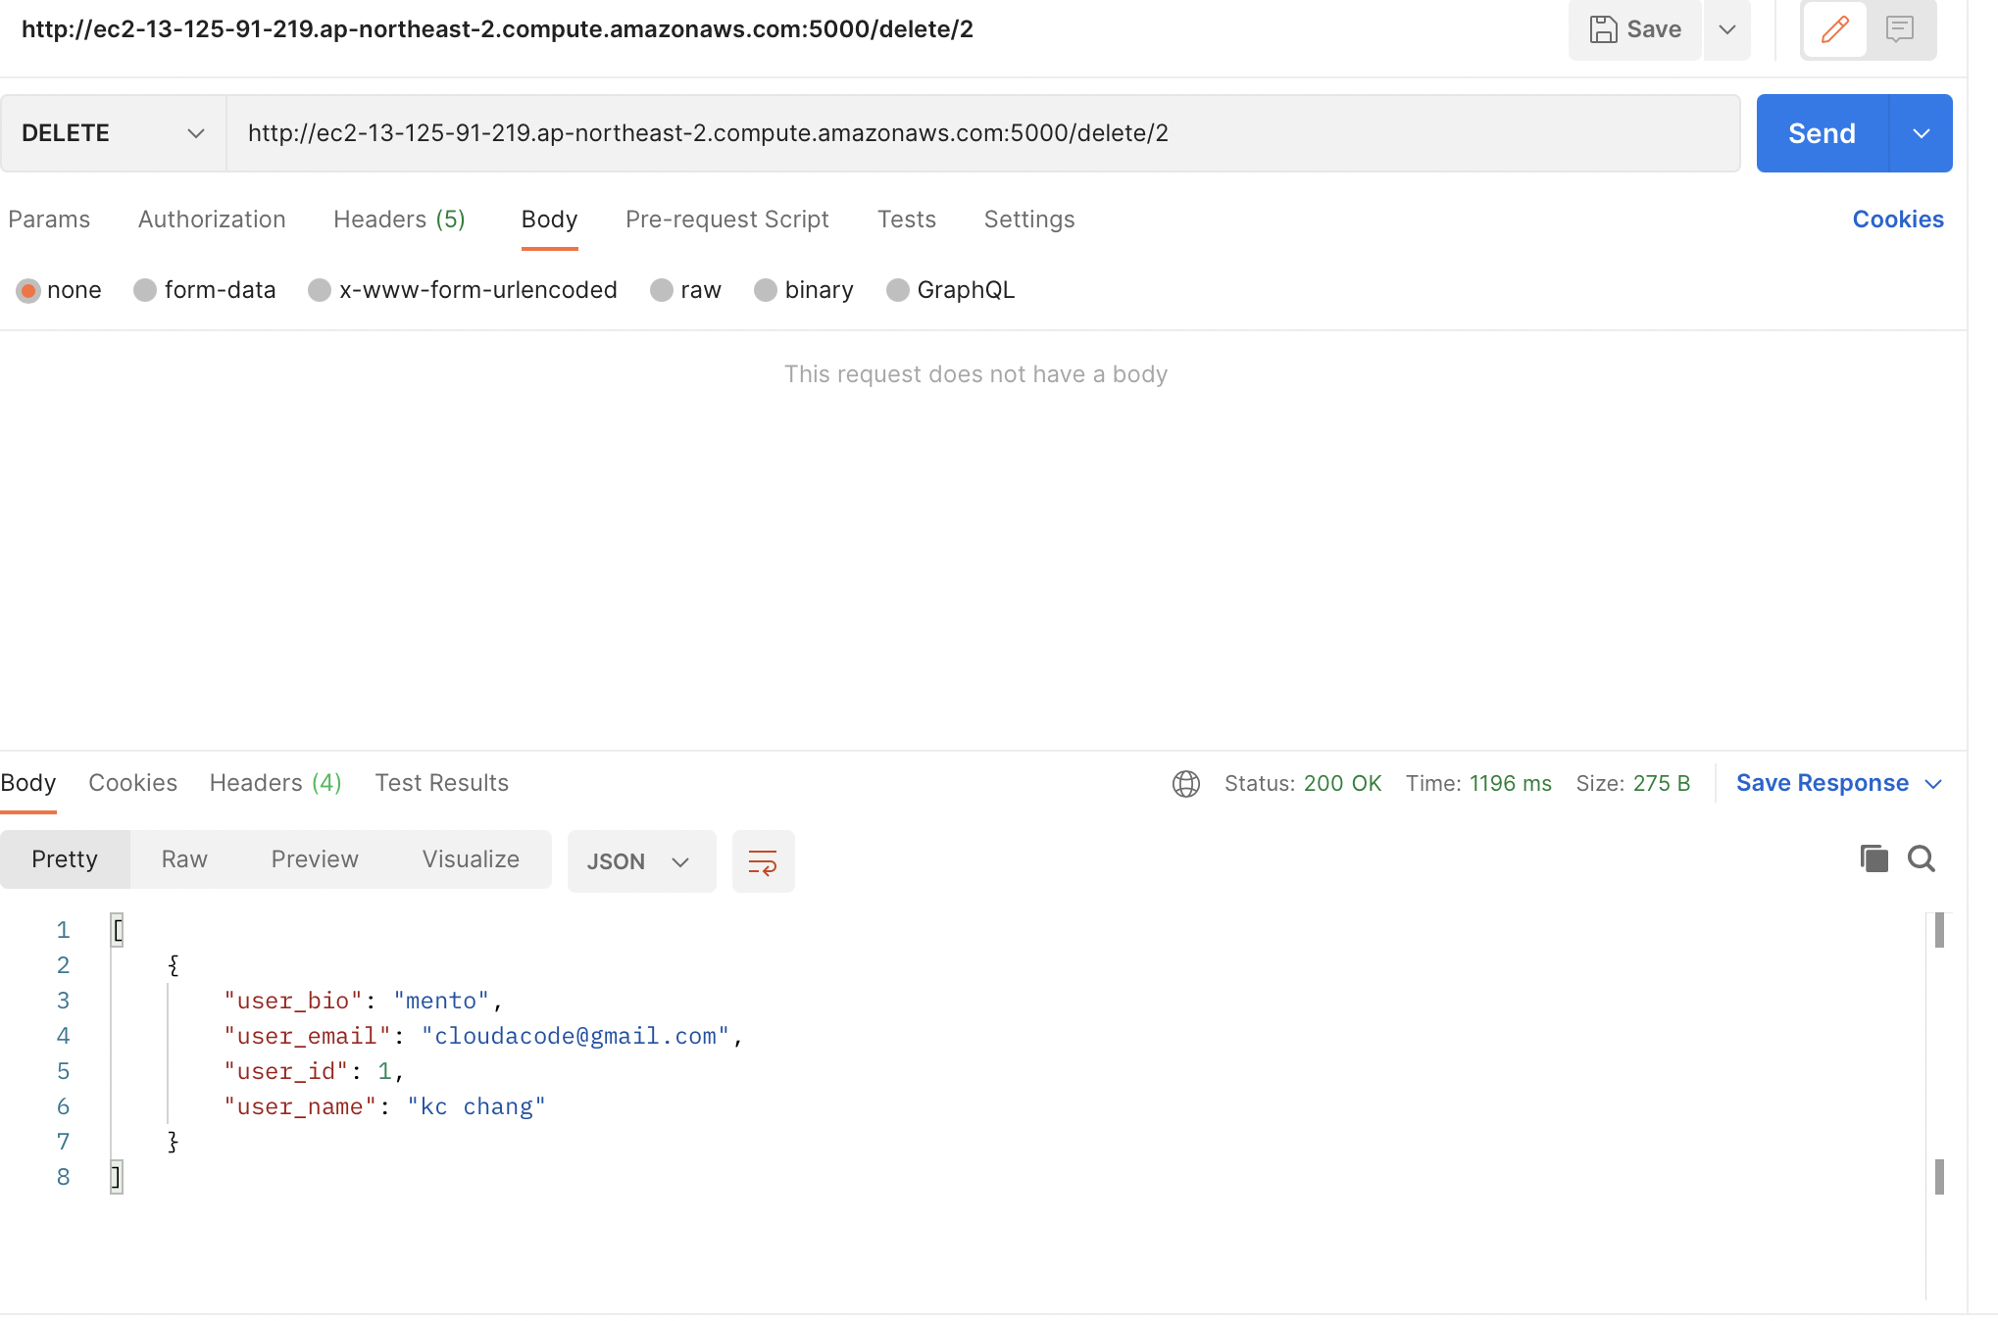Toggle the word wrap icon

click(763, 862)
